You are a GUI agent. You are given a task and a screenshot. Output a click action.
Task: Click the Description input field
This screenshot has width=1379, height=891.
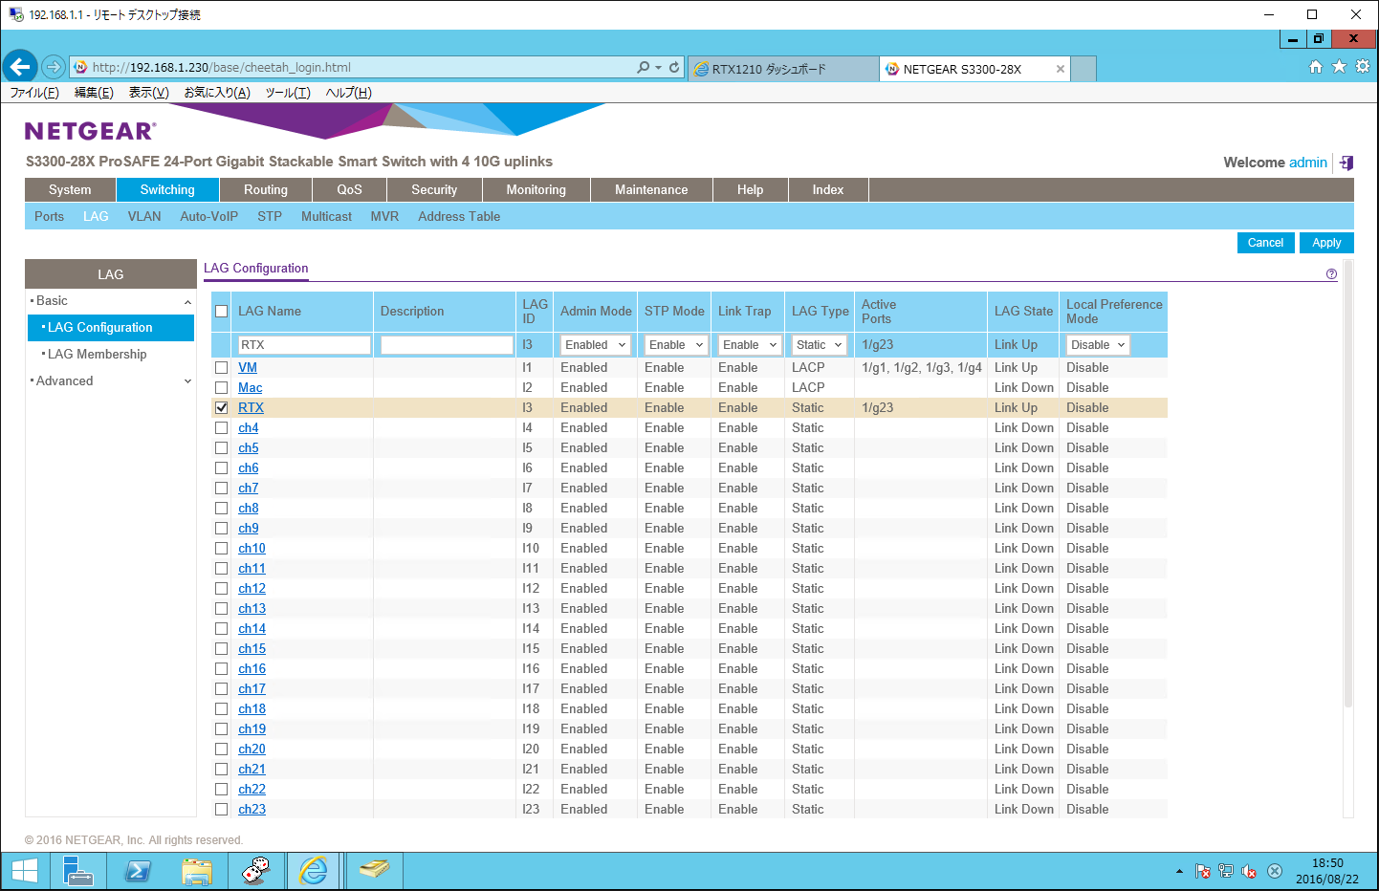447,345
